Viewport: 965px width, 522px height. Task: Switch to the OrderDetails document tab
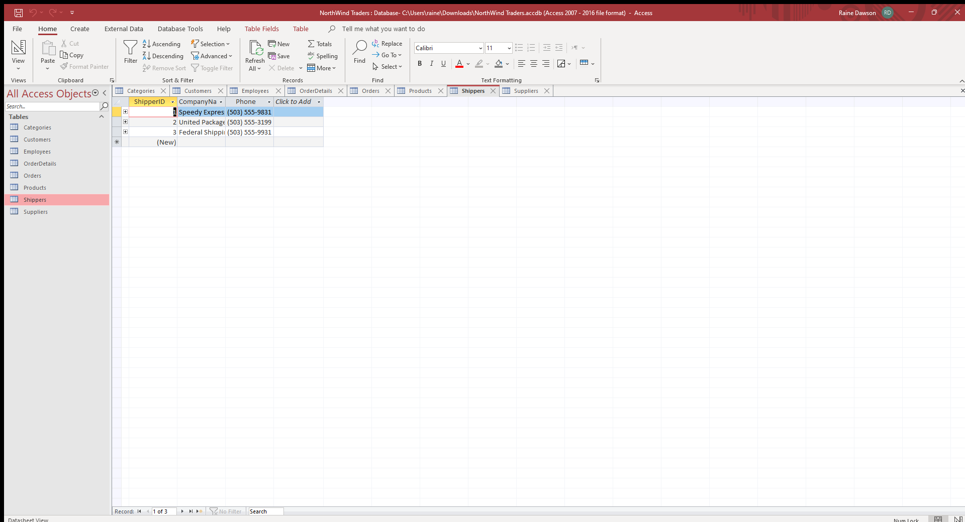pos(316,91)
